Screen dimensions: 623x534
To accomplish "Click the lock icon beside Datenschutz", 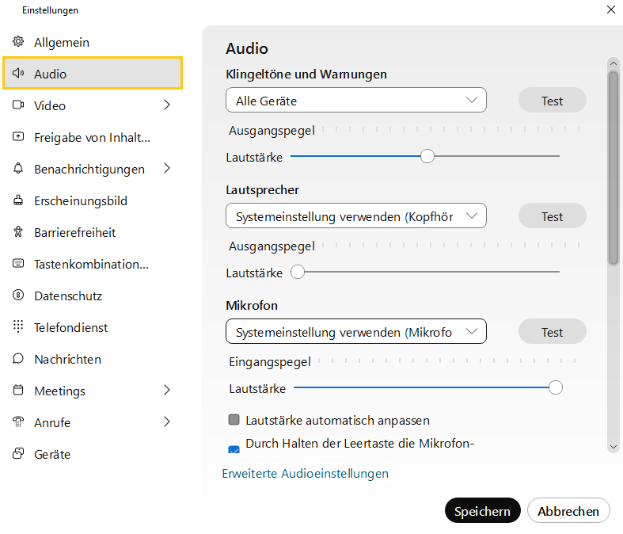I will (x=18, y=296).
